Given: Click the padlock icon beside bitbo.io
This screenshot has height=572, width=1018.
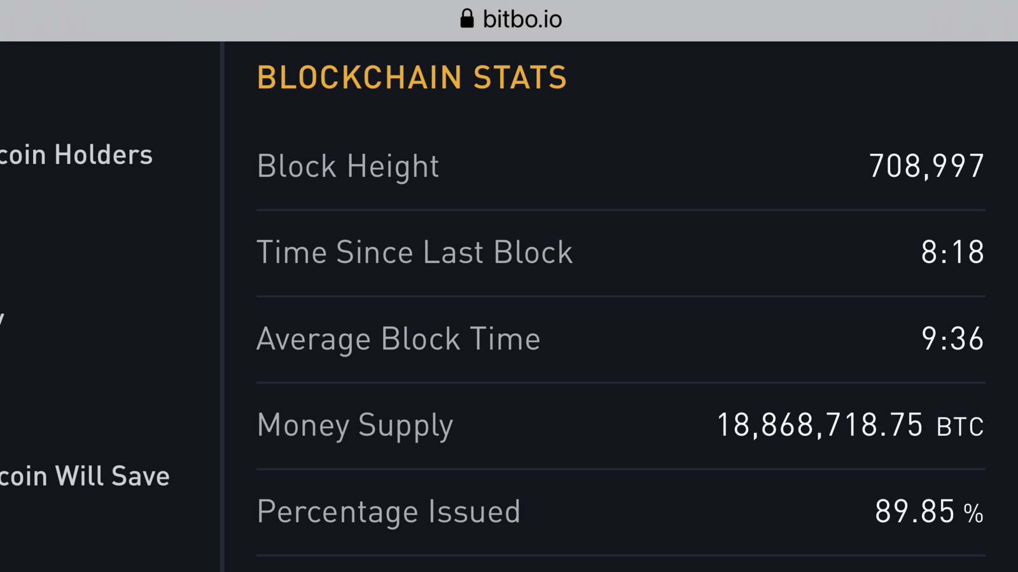Looking at the screenshot, I should pos(467,18).
